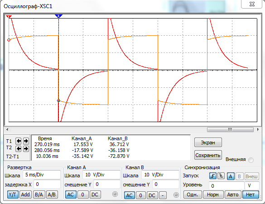This screenshot has height=204, width=265.
Task: Click the T2 time value 280.056 ms
Action: (x=47, y=150)
